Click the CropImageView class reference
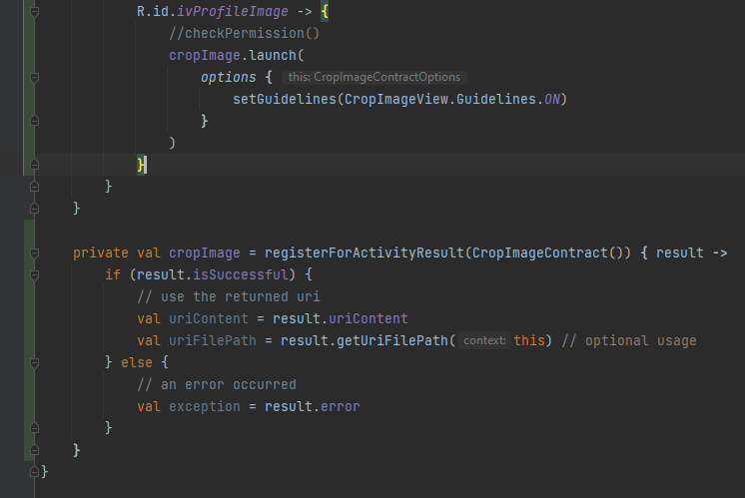The width and height of the screenshot is (745, 498). (x=396, y=99)
